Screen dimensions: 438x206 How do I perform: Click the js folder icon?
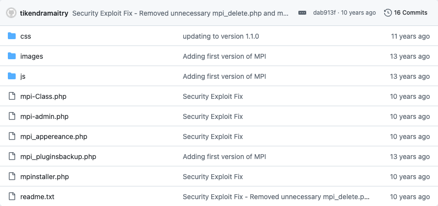coord(12,76)
